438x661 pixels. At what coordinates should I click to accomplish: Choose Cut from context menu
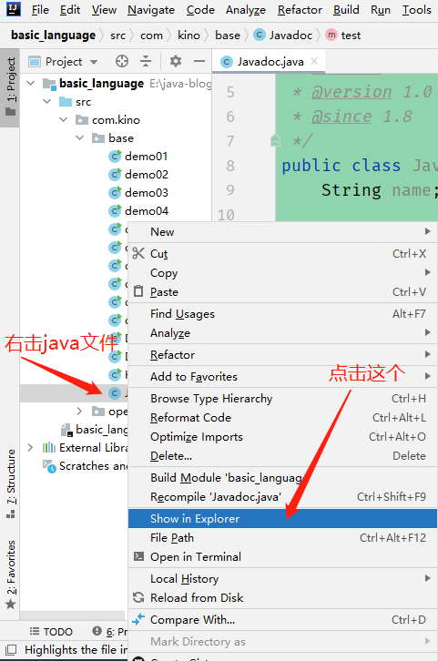(282, 254)
